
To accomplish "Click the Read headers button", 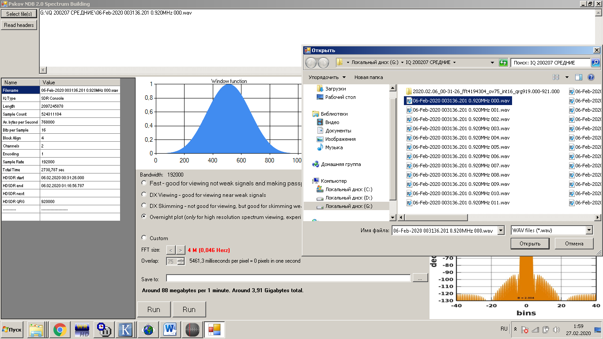I will point(19,25).
